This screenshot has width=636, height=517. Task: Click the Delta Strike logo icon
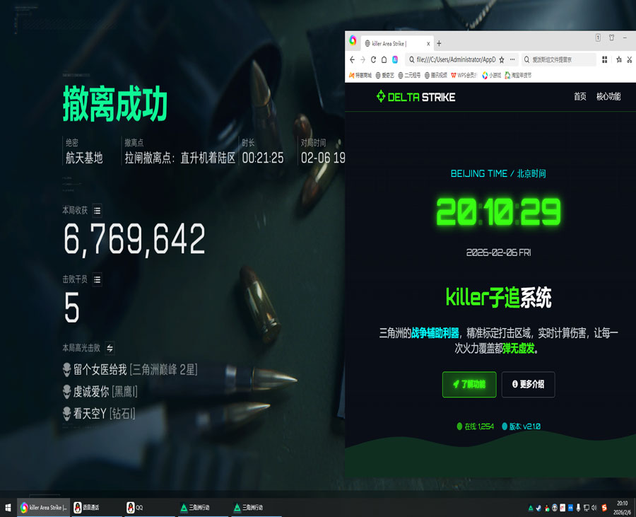379,98
